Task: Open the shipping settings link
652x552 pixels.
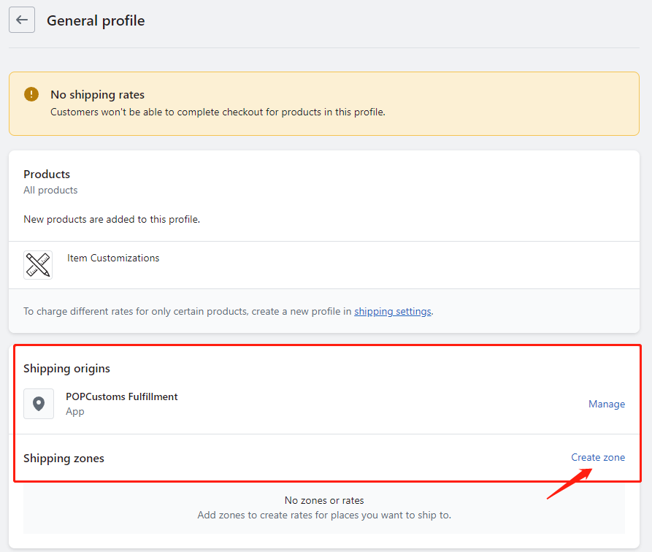Action: click(393, 311)
